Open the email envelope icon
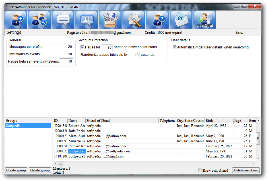 click(x=181, y=20)
